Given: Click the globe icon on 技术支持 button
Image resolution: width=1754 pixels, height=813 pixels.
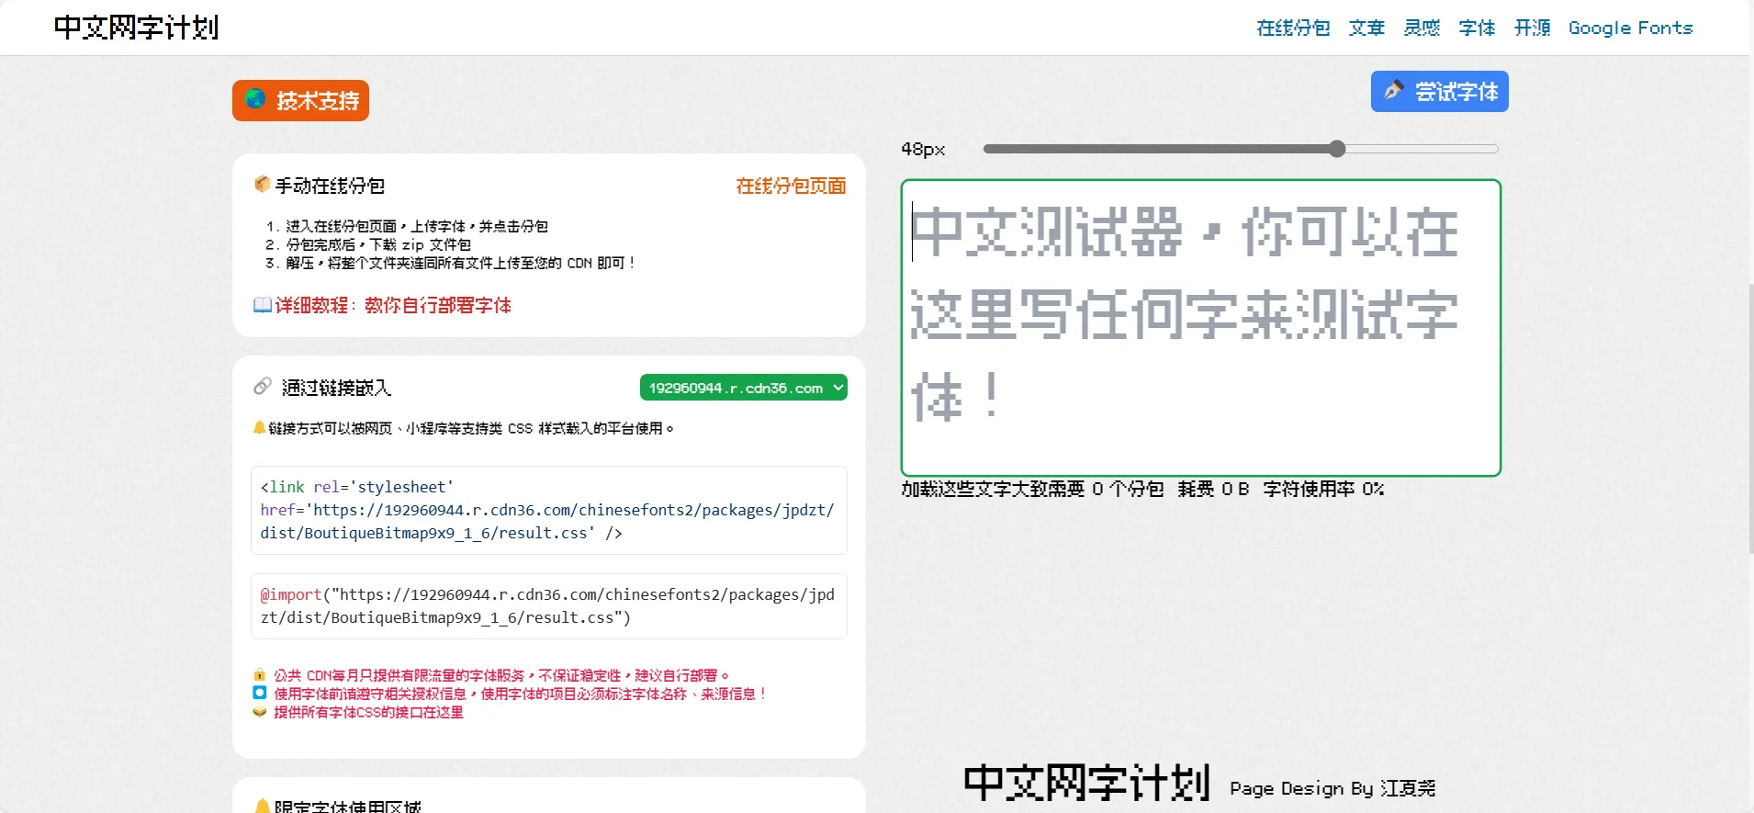Looking at the screenshot, I should coord(255,99).
